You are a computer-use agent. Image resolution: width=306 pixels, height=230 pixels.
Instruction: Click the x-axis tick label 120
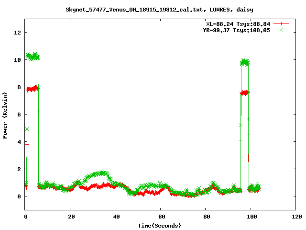297,217
